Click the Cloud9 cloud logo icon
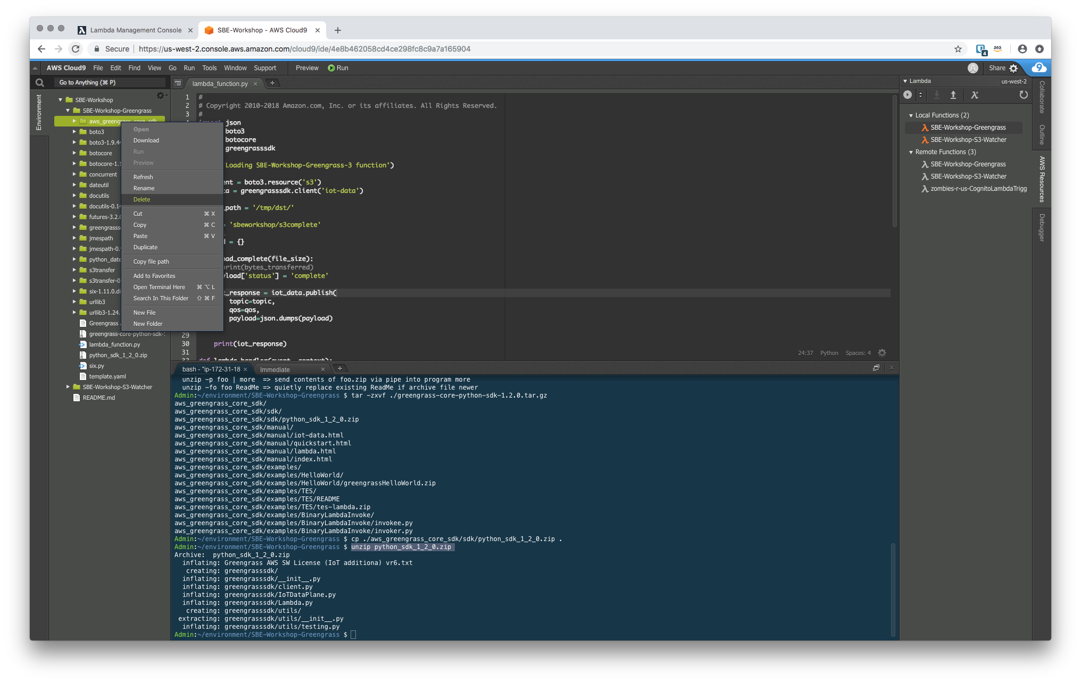The image size is (1081, 683). [1038, 68]
